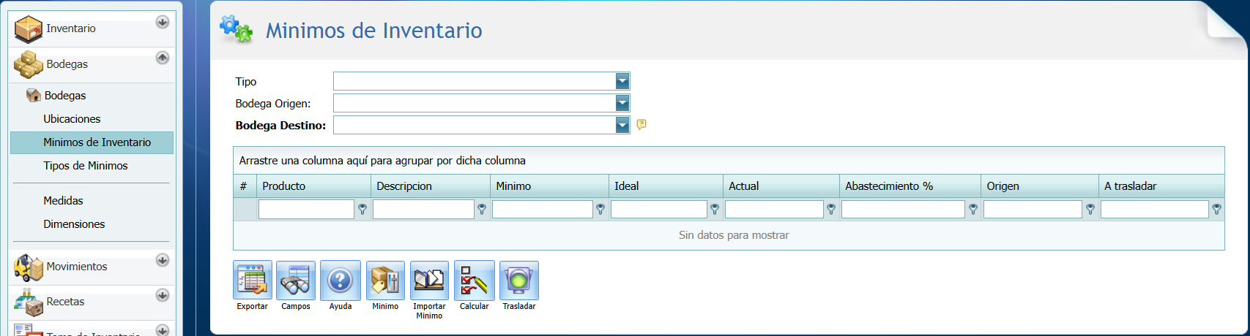Expand the Inventario sidebar section

point(163,22)
